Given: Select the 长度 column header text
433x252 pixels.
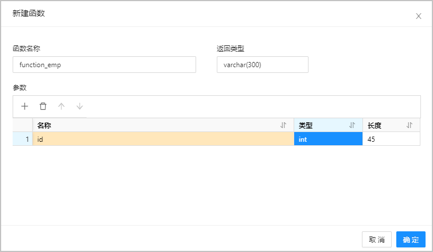Looking at the screenshot, I should point(375,126).
